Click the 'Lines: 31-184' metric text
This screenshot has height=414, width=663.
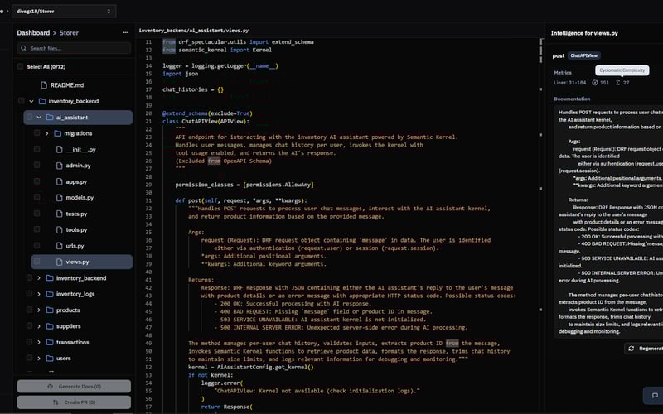[x=570, y=83]
